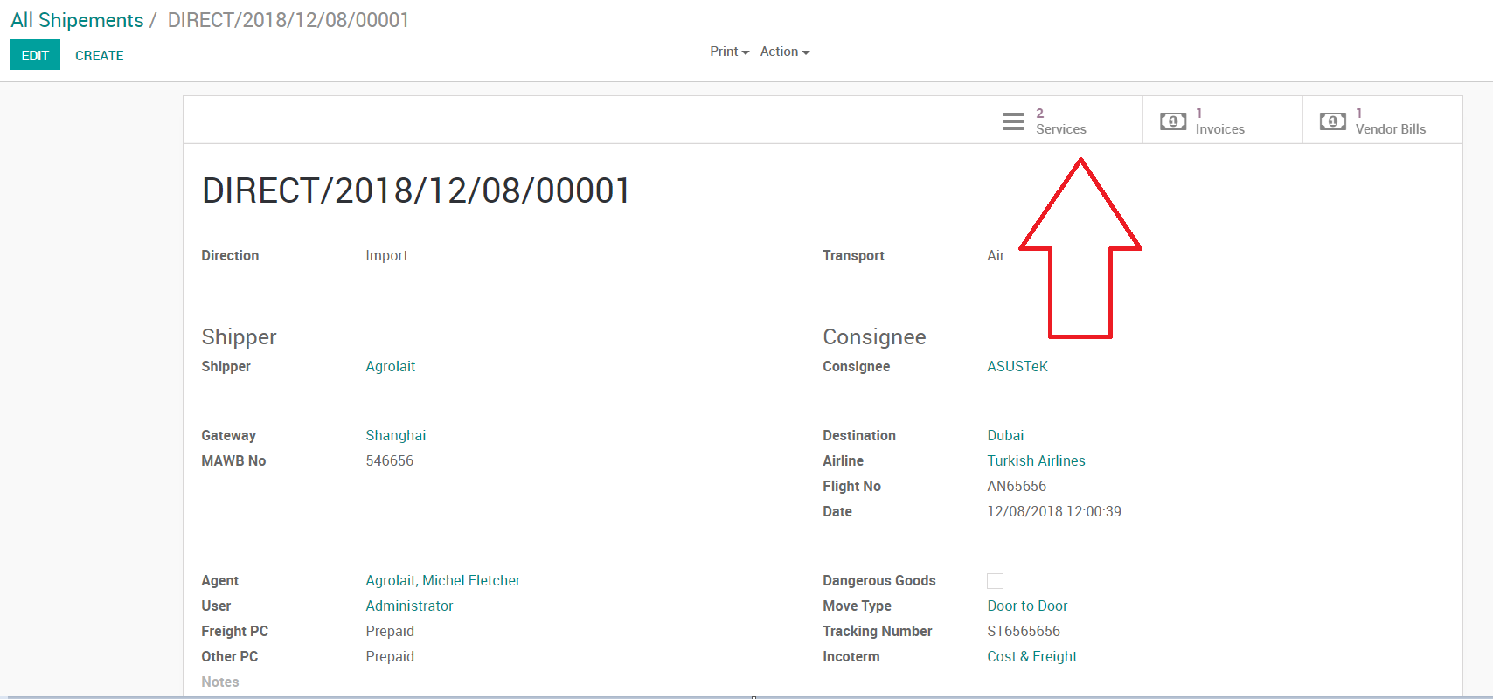View the 2 Services stat label

click(1060, 121)
